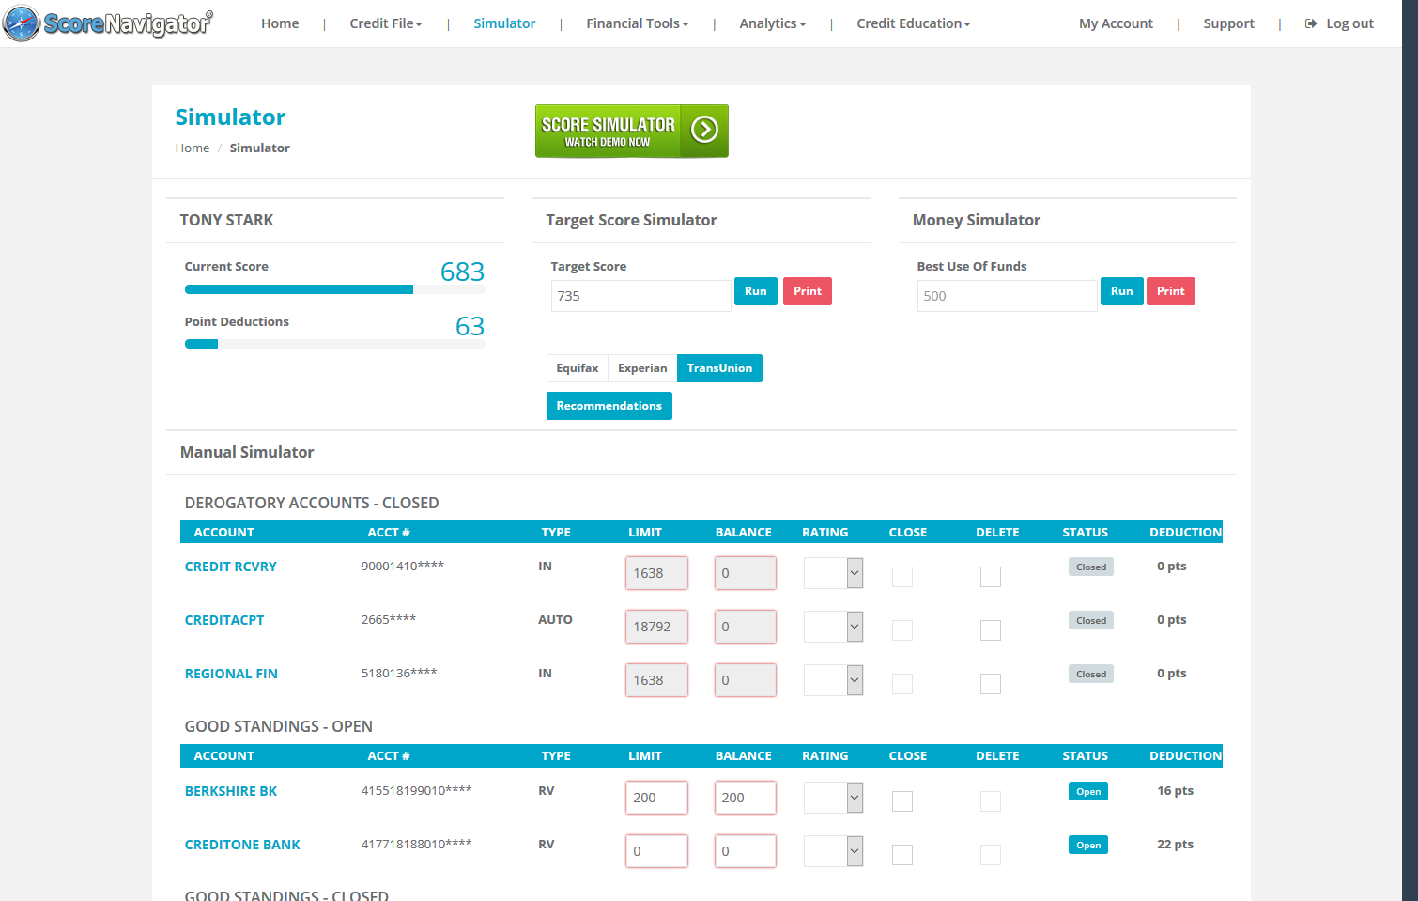This screenshot has height=901, width=1418.
Task: Click the Log out link
Action: click(x=1349, y=23)
